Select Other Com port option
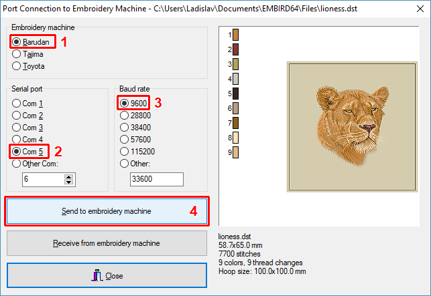 35,164
